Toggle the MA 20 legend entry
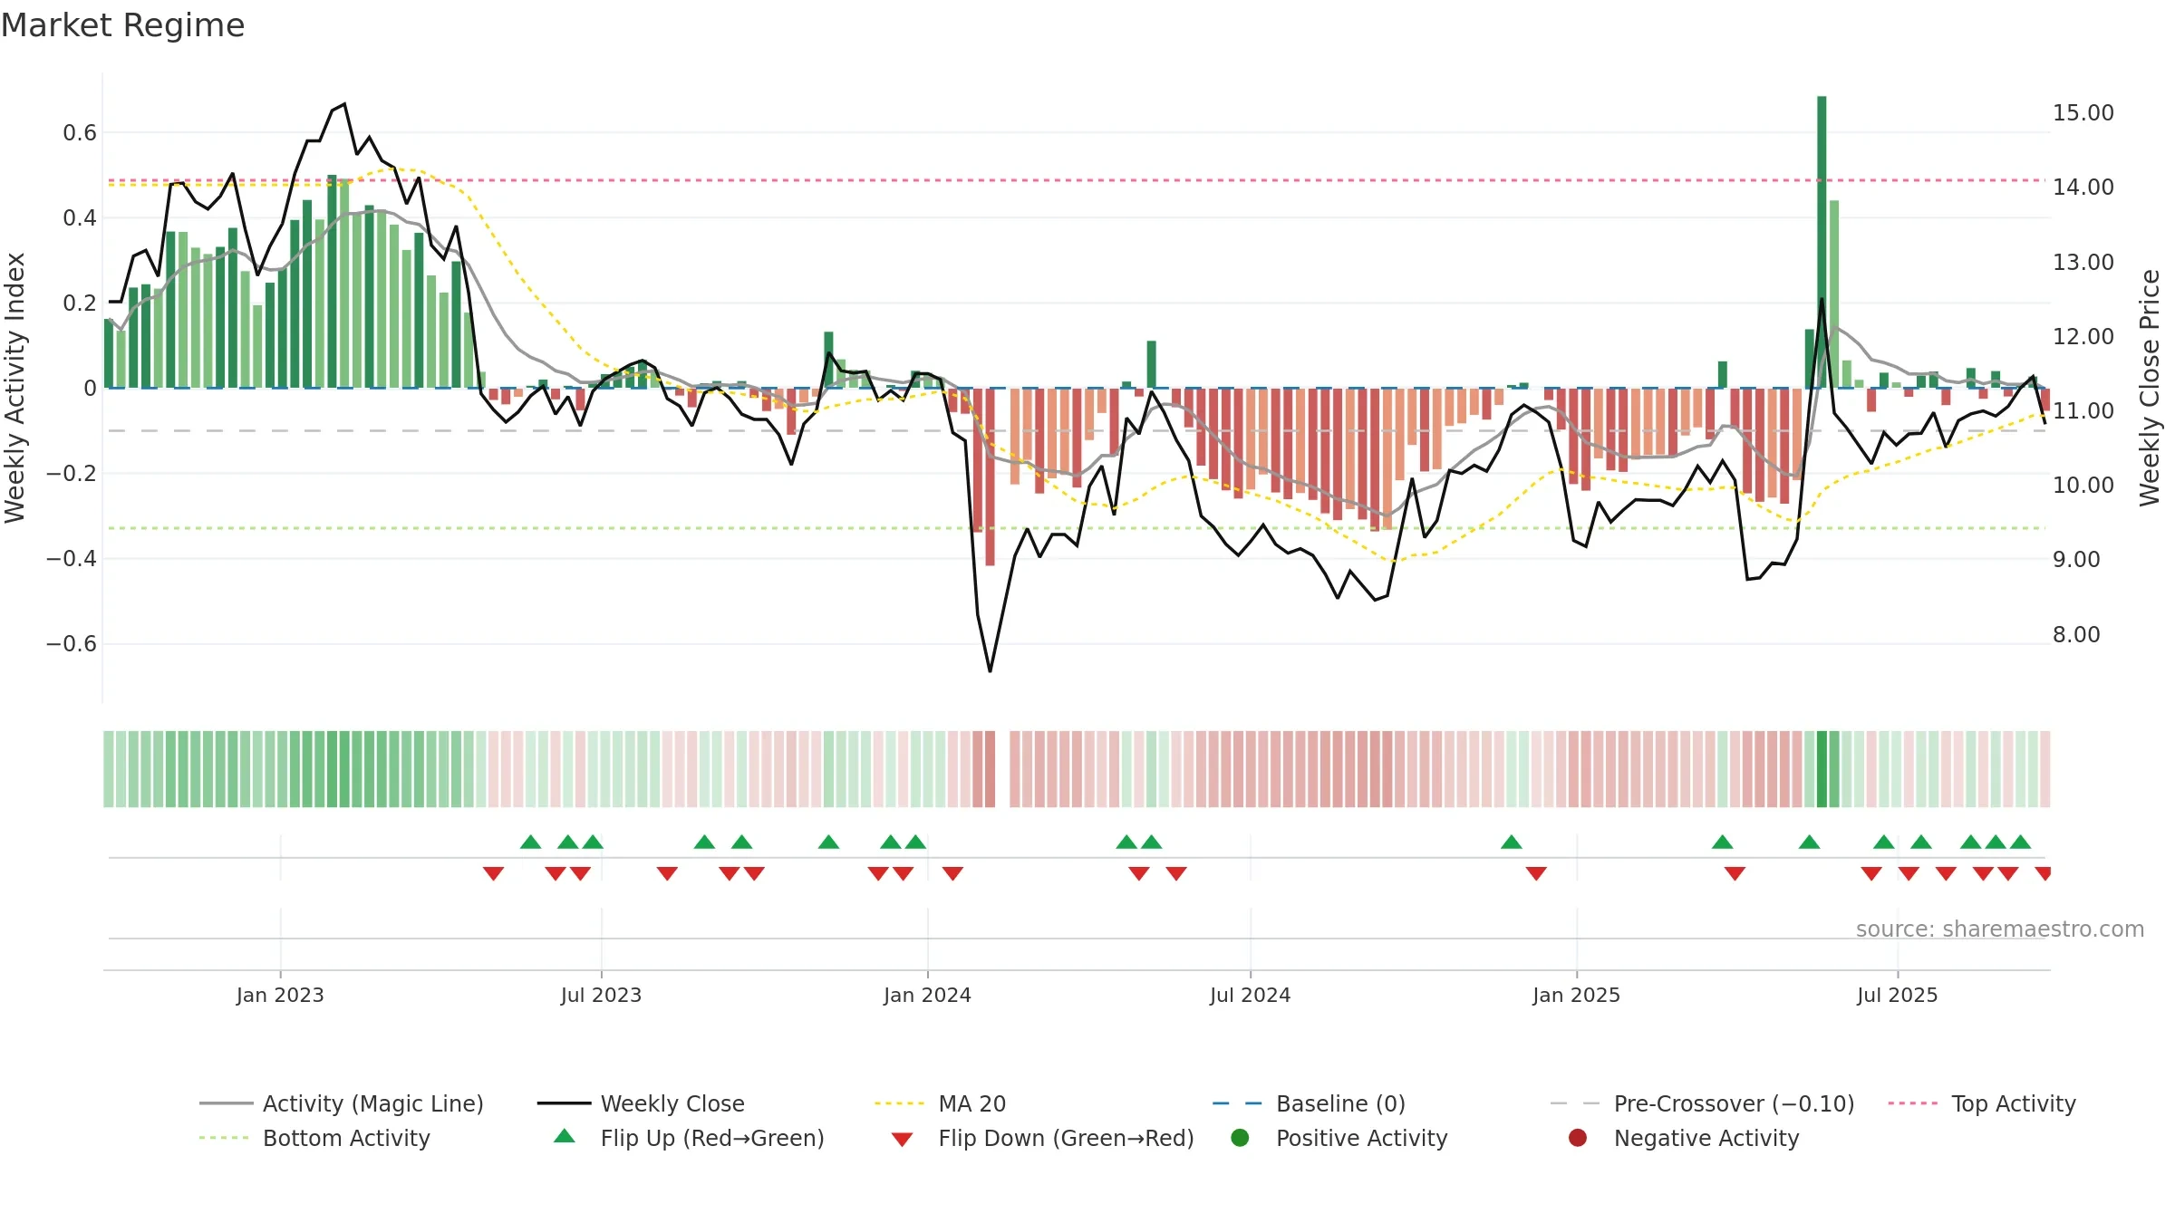 pos(940,1103)
